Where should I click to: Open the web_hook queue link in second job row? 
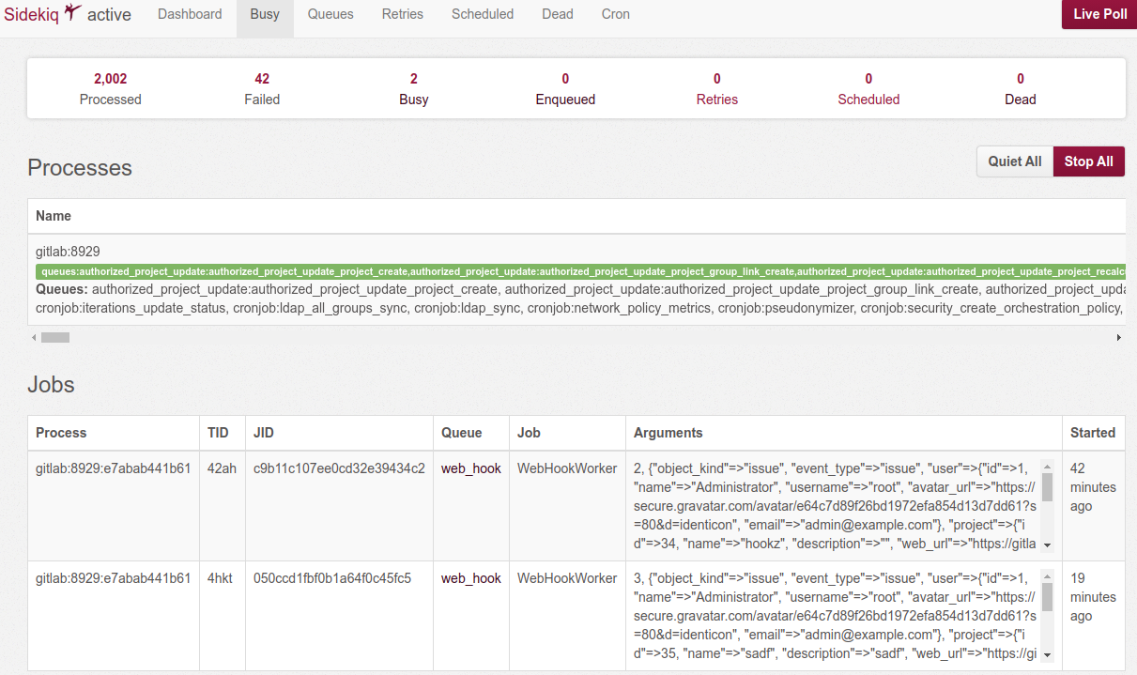pyautogui.click(x=471, y=578)
